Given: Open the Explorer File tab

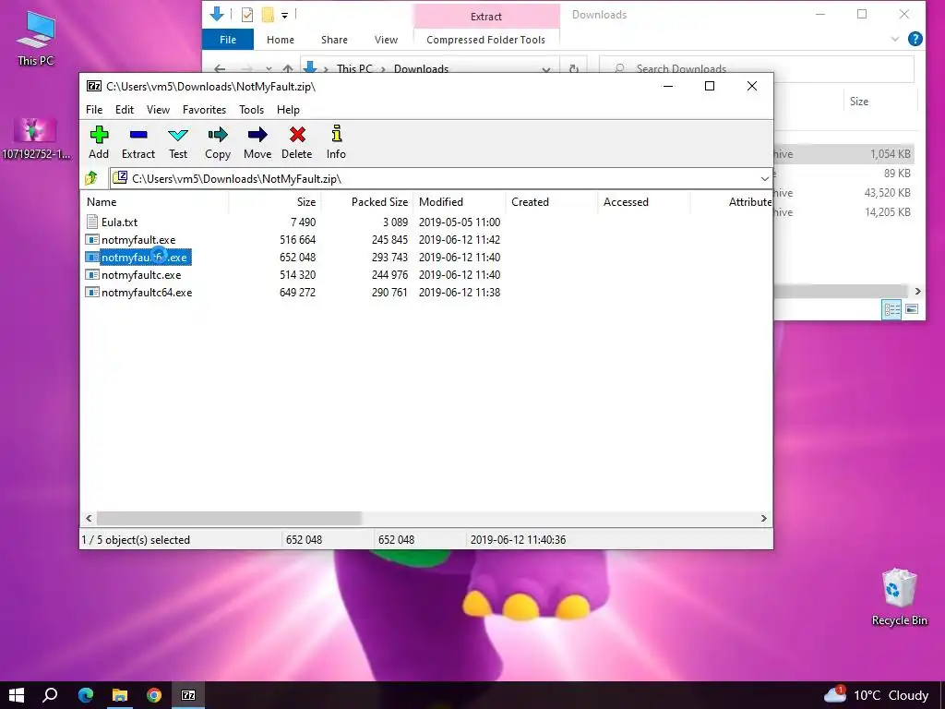Looking at the screenshot, I should [228, 40].
